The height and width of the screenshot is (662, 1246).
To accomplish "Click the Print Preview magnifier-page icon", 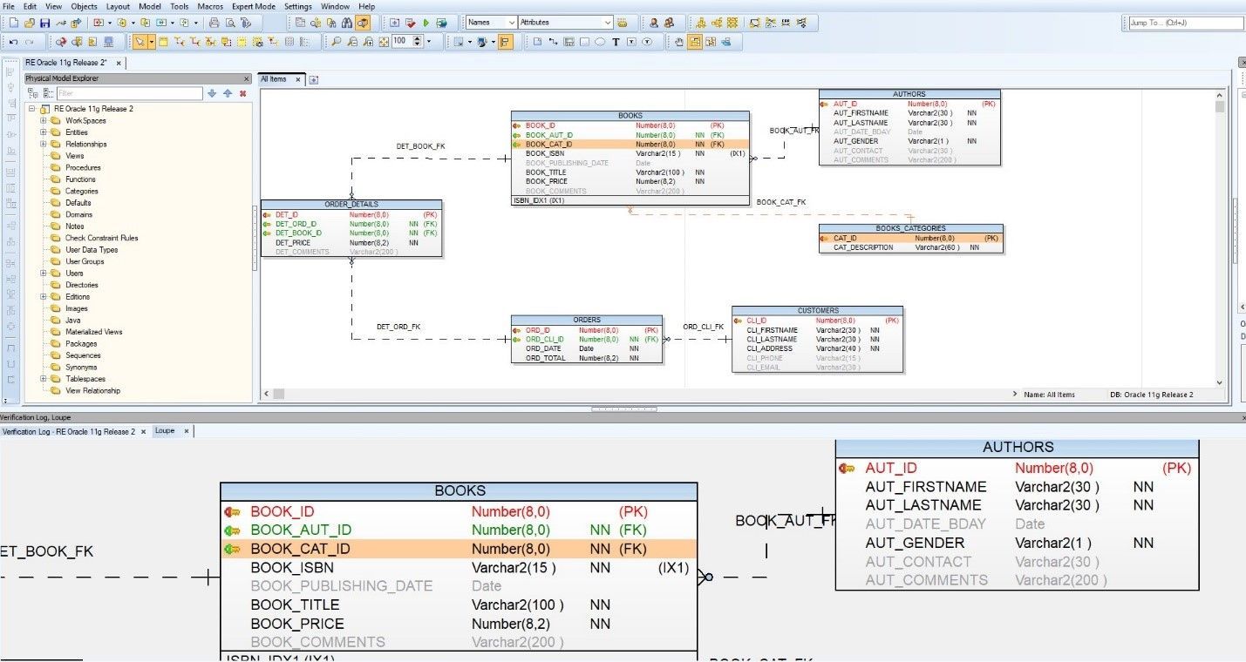I will (x=230, y=23).
